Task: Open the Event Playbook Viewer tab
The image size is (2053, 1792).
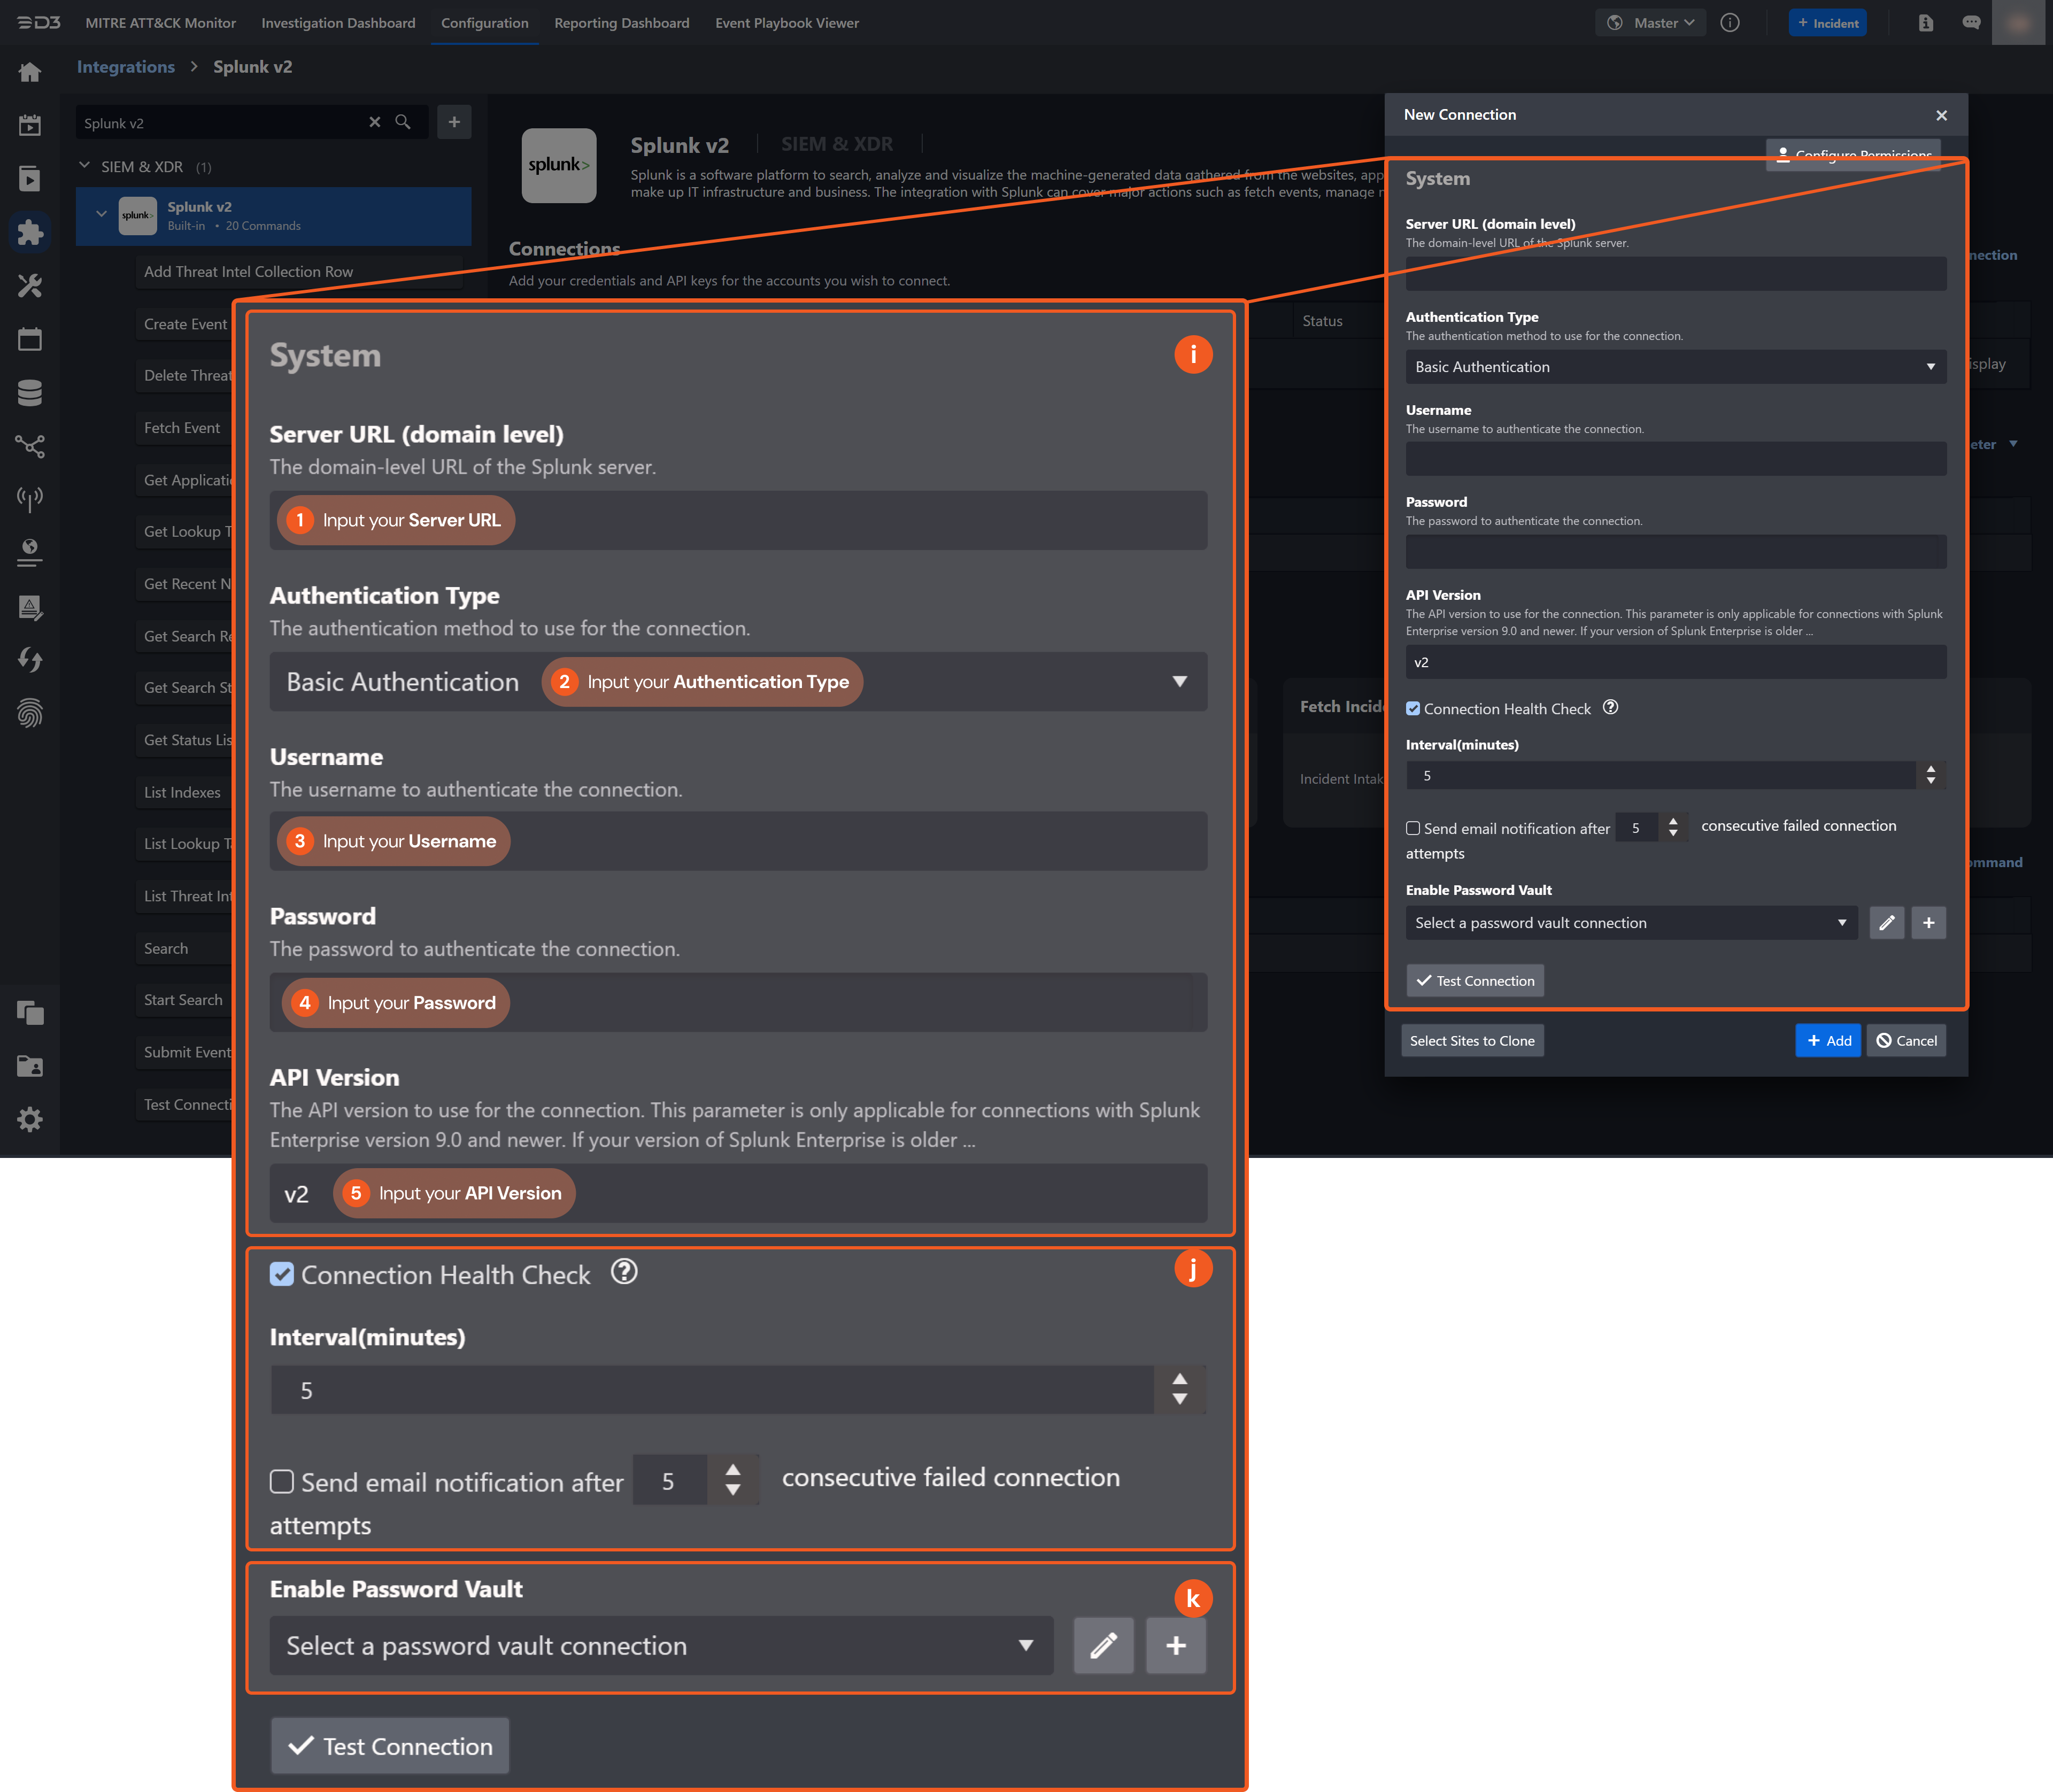Action: (x=786, y=23)
